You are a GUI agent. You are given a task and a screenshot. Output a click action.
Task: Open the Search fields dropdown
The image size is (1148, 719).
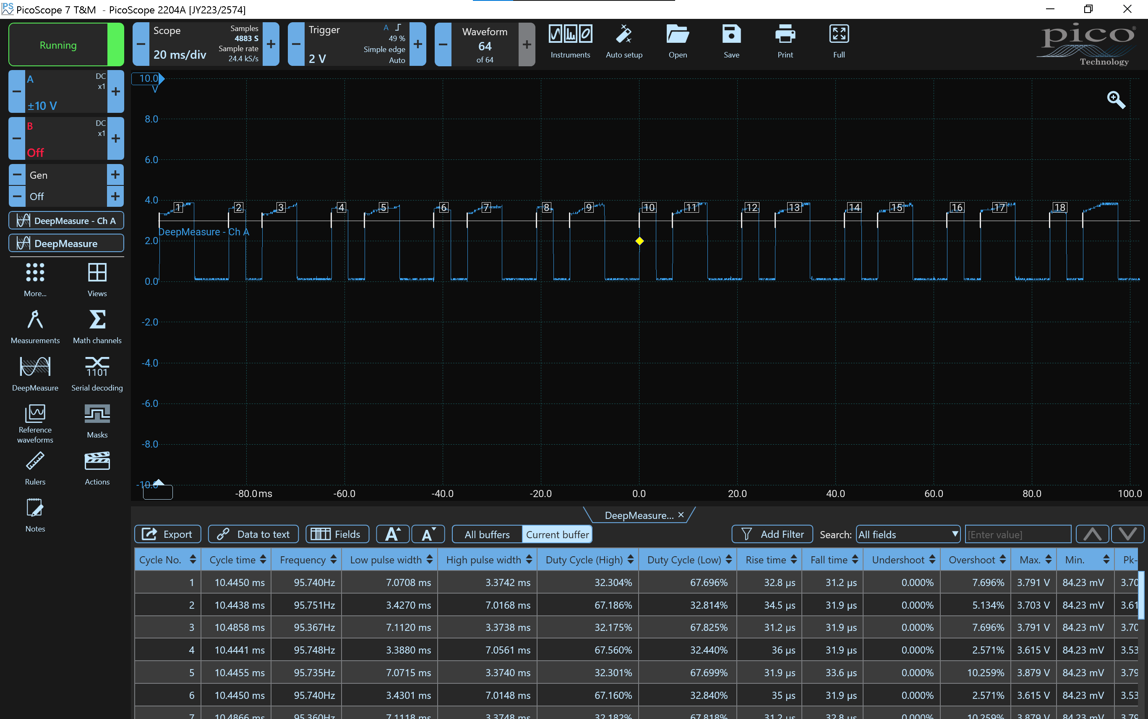pyautogui.click(x=908, y=534)
